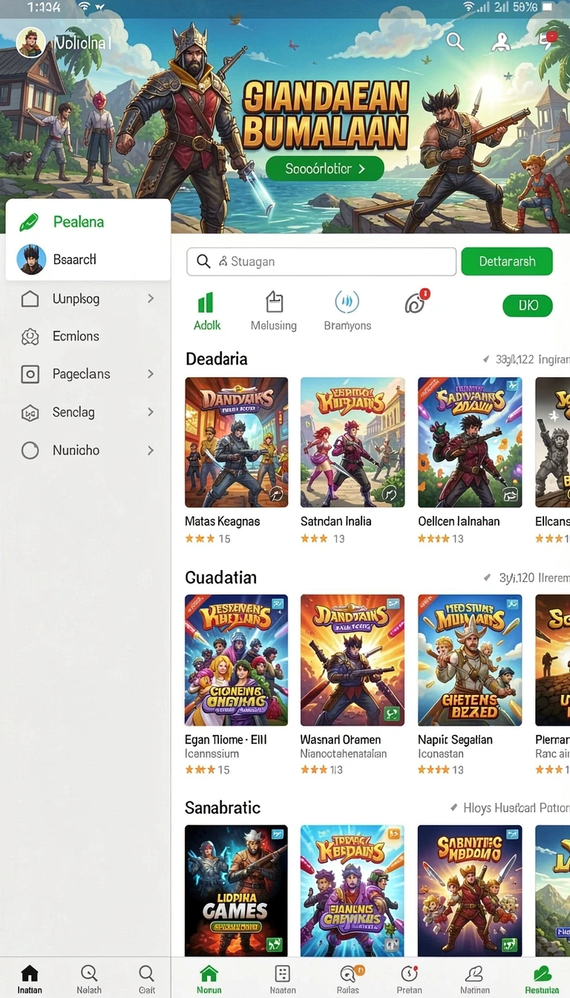Click the hexagon icon beside Senclag
The image size is (570, 998).
click(x=30, y=413)
